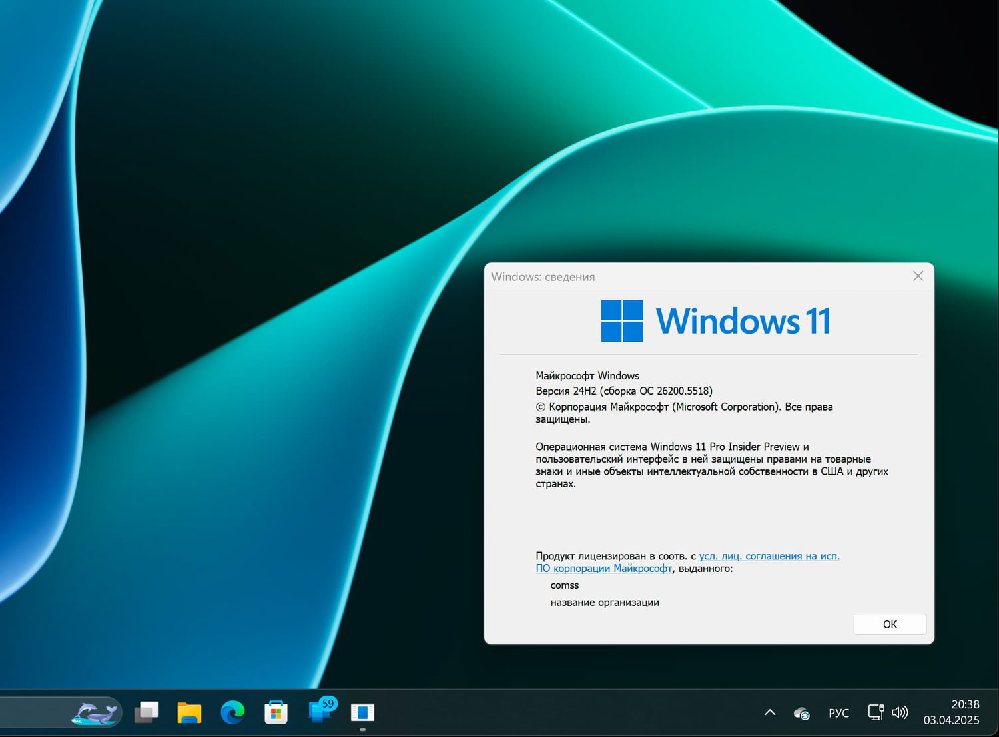Open File Explorer from the taskbar
This screenshot has height=737, width=999.
click(x=189, y=712)
